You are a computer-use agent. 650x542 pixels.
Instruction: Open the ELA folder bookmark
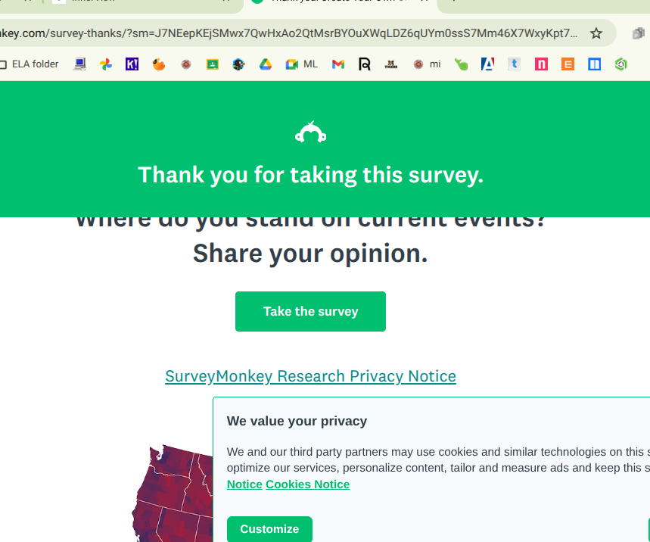tap(30, 64)
